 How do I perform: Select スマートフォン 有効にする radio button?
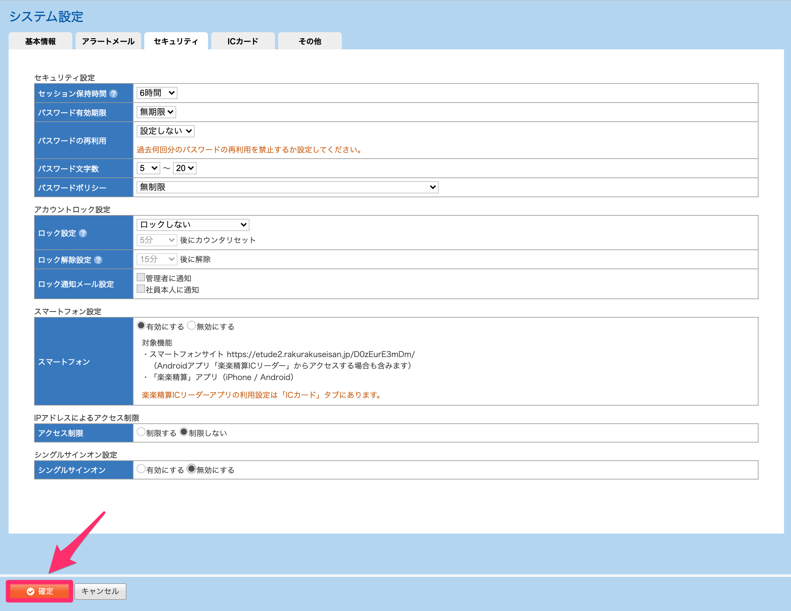(x=141, y=326)
